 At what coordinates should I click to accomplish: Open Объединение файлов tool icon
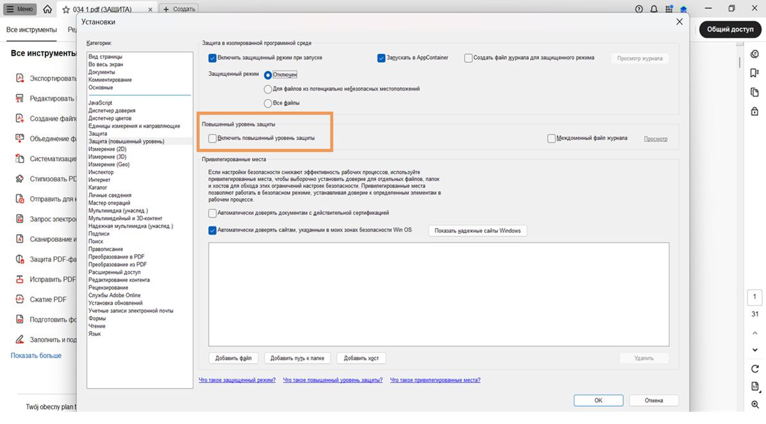pos(19,139)
